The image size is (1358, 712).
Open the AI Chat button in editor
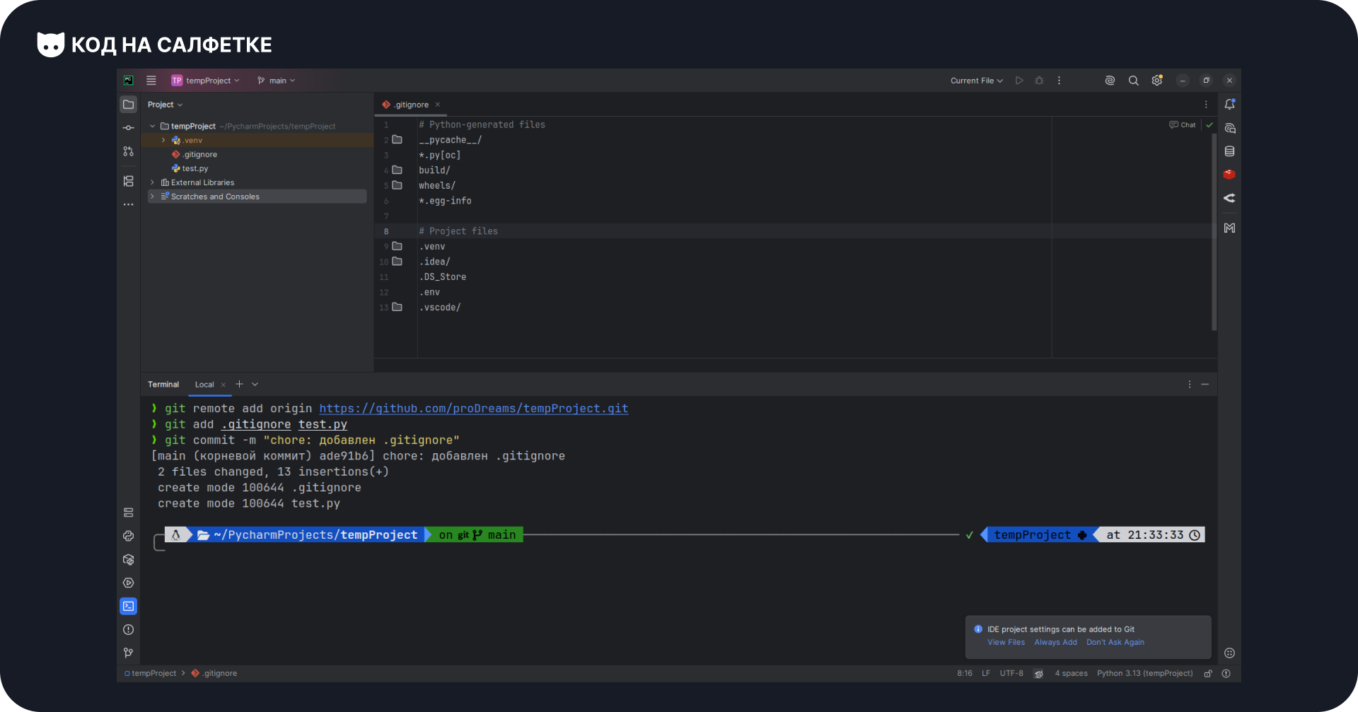tap(1183, 125)
